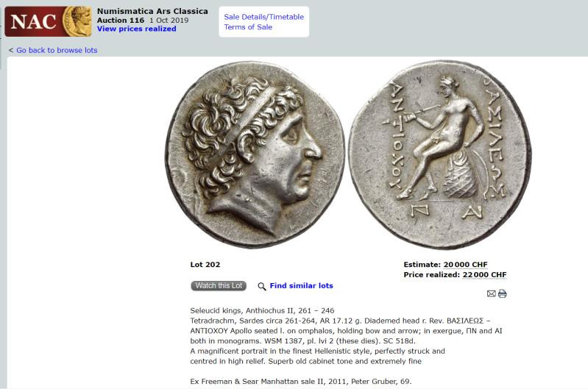Click the Seleucid kings, Anthiochus II heading line
Viewport: 588px width, 389px height.
tap(262, 310)
